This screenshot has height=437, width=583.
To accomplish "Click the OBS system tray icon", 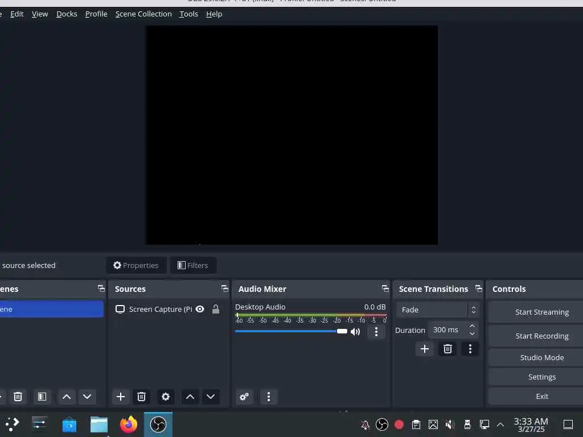I will tap(382, 424).
